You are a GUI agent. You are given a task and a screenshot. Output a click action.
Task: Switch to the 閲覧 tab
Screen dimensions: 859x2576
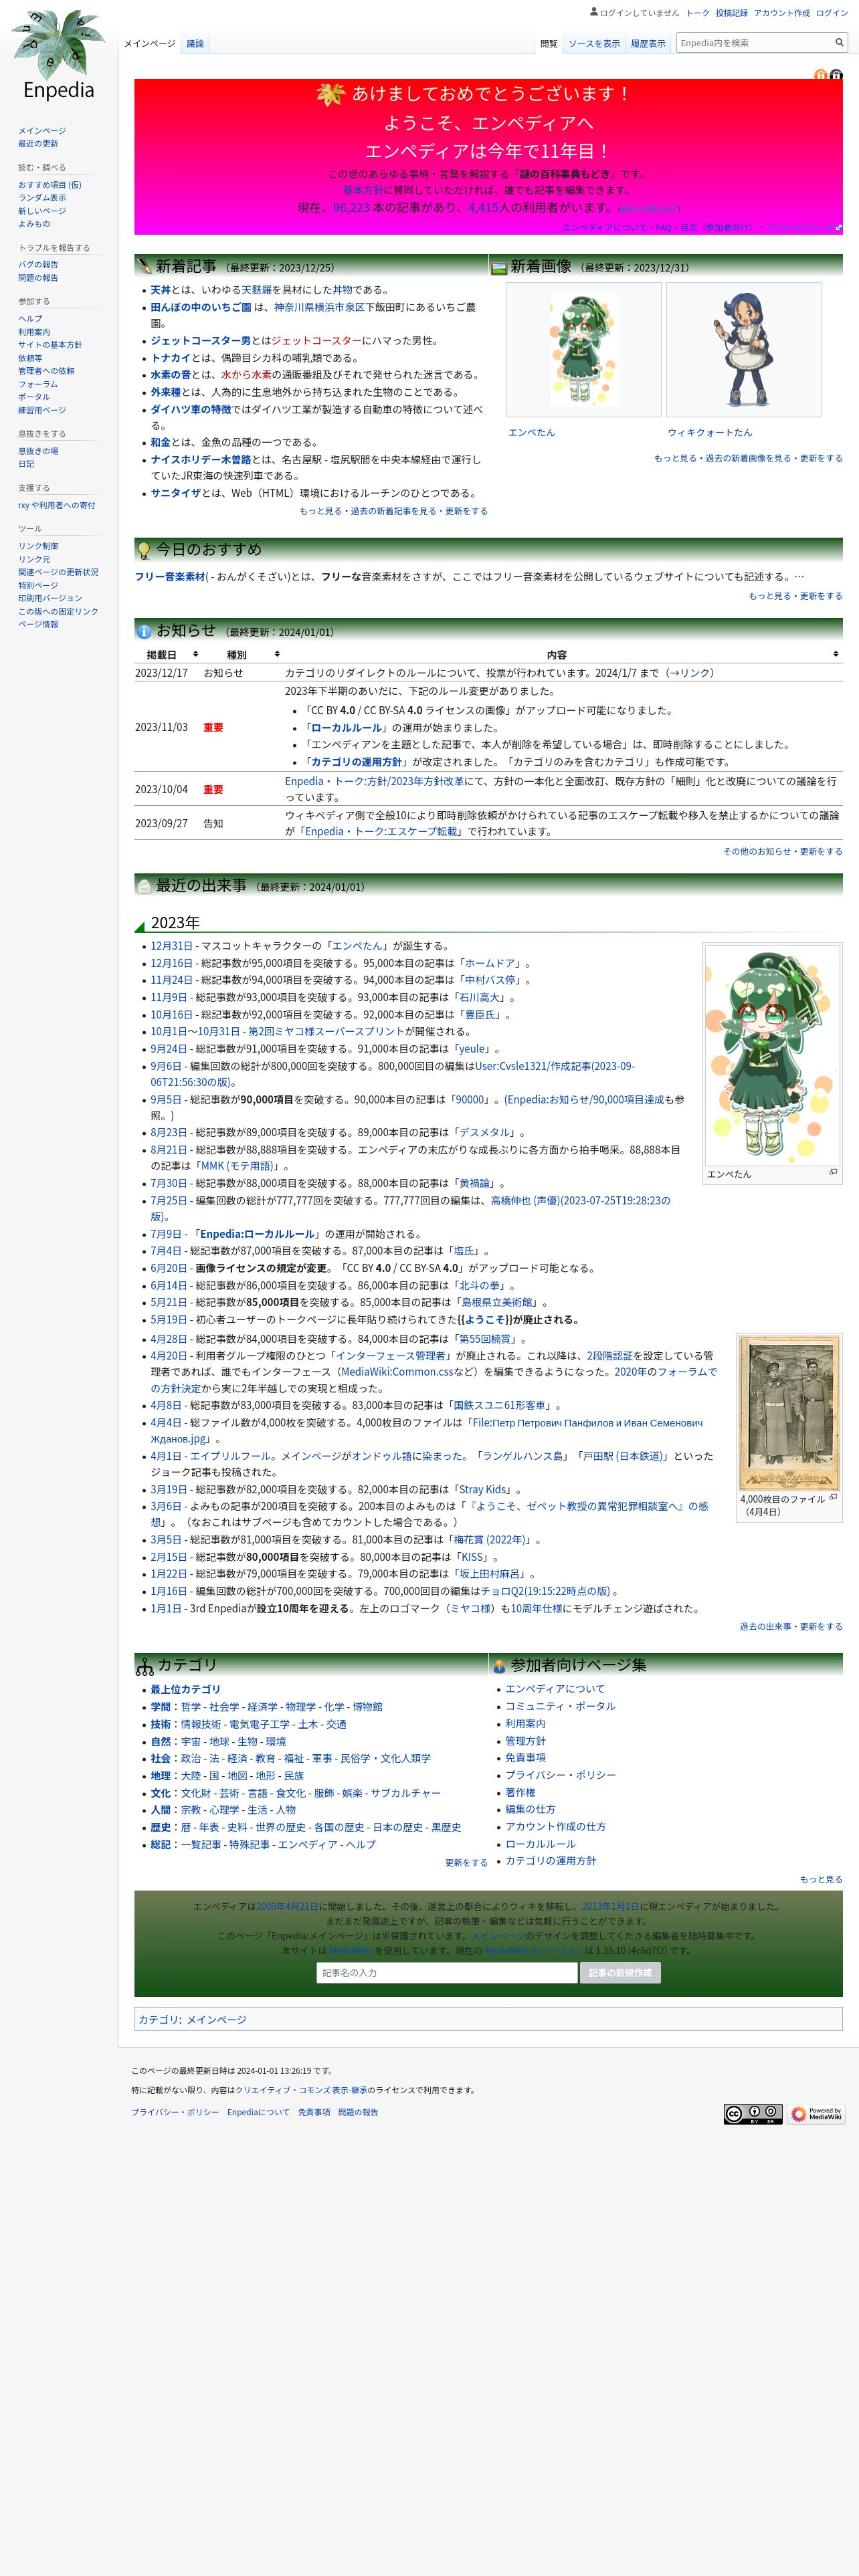pos(549,44)
